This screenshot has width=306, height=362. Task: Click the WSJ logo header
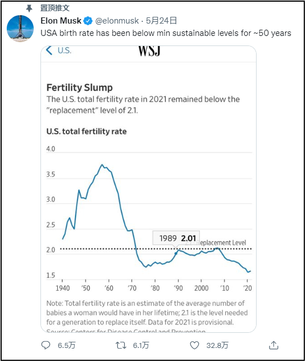click(x=149, y=51)
